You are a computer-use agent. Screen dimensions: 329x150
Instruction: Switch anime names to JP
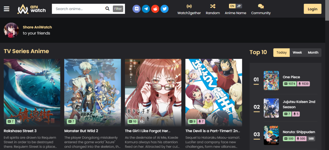pos(239,6)
